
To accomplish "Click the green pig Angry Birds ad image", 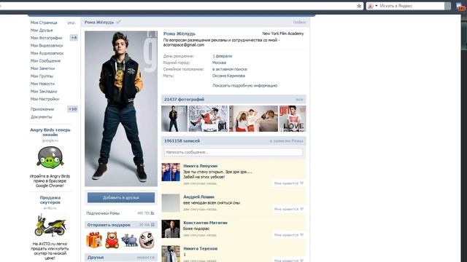I will (50, 157).
